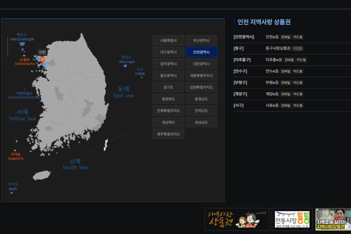351x234 pixels.
Task: Click the highlighted 인천광역시 button
Action: pyautogui.click(x=201, y=52)
